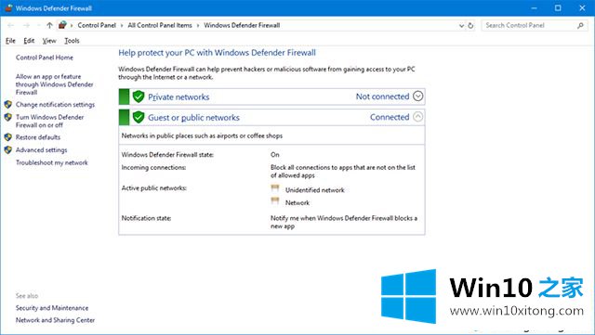Viewport: 595px width, 335px height.
Task: Click the shield icon beside Advanced settings
Action: point(8,149)
